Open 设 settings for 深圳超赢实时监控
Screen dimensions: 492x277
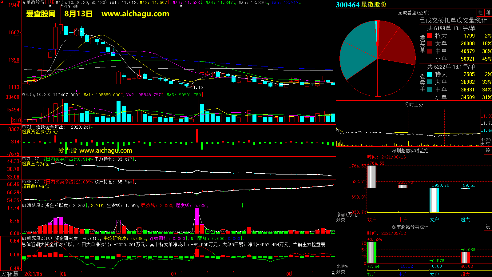488,151
